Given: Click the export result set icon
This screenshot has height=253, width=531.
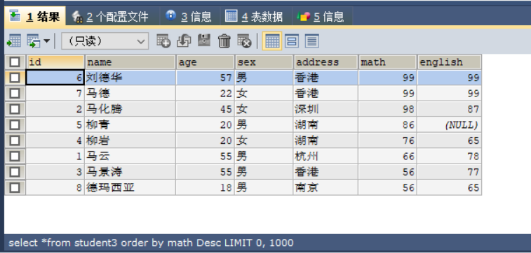Looking at the screenshot, I should tap(14, 41).
